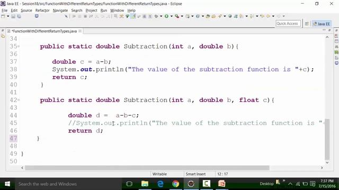The image size is (339, 190).
Task: Click the Run External Tools icon
Action: click(177, 16)
